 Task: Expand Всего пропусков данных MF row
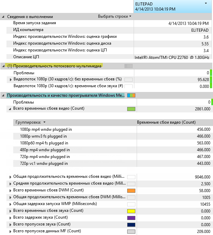click(10, 232)
